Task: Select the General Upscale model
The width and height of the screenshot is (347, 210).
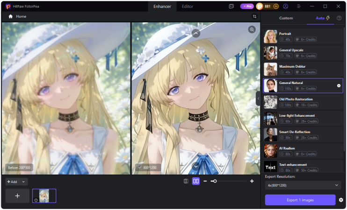Action: coord(303,53)
